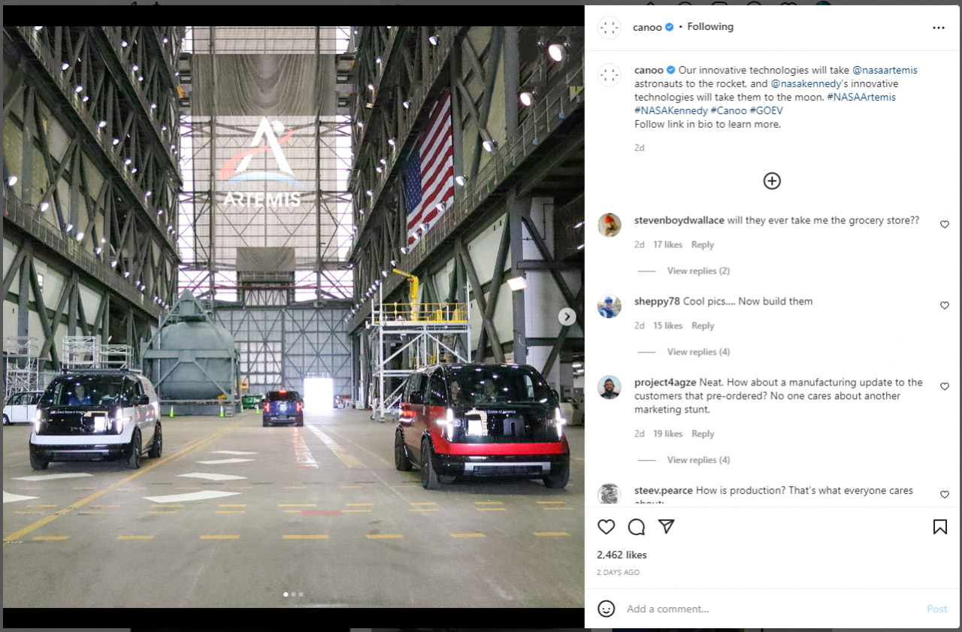Go to next photo in carousel
The image size is (962, 632).
[567, 317]
